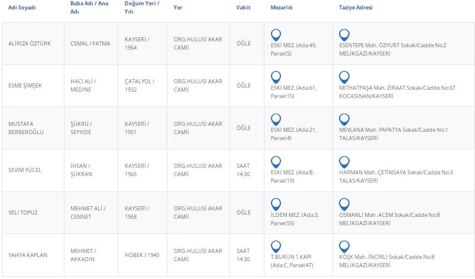Open condolence map pin for Mevlana Mah.
This screenshot has width=475, height=279.
pyautogui.click(x=344, y=119)
